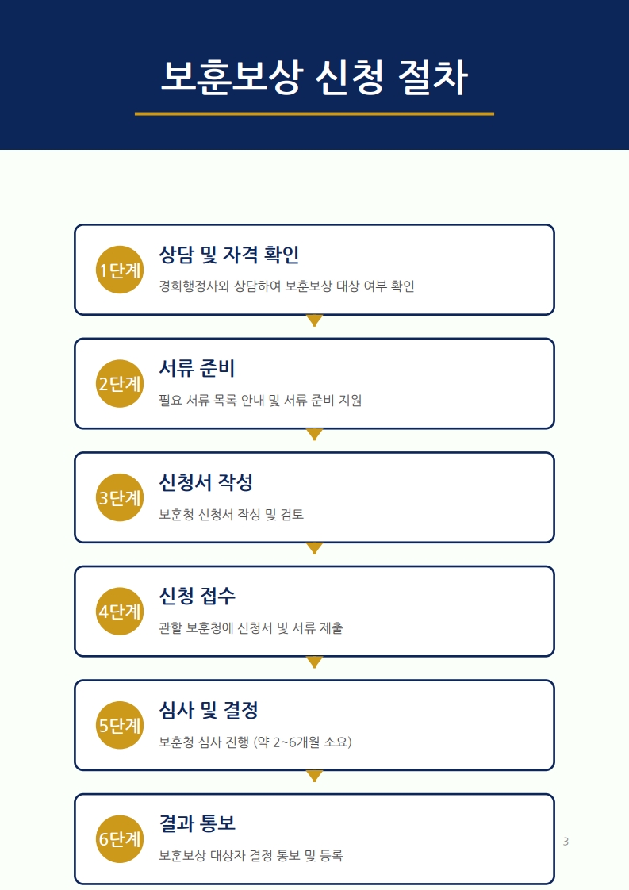Select the 3단계 step badge
Viewport: 629px width, 890px height.
(x=119, y=497)
